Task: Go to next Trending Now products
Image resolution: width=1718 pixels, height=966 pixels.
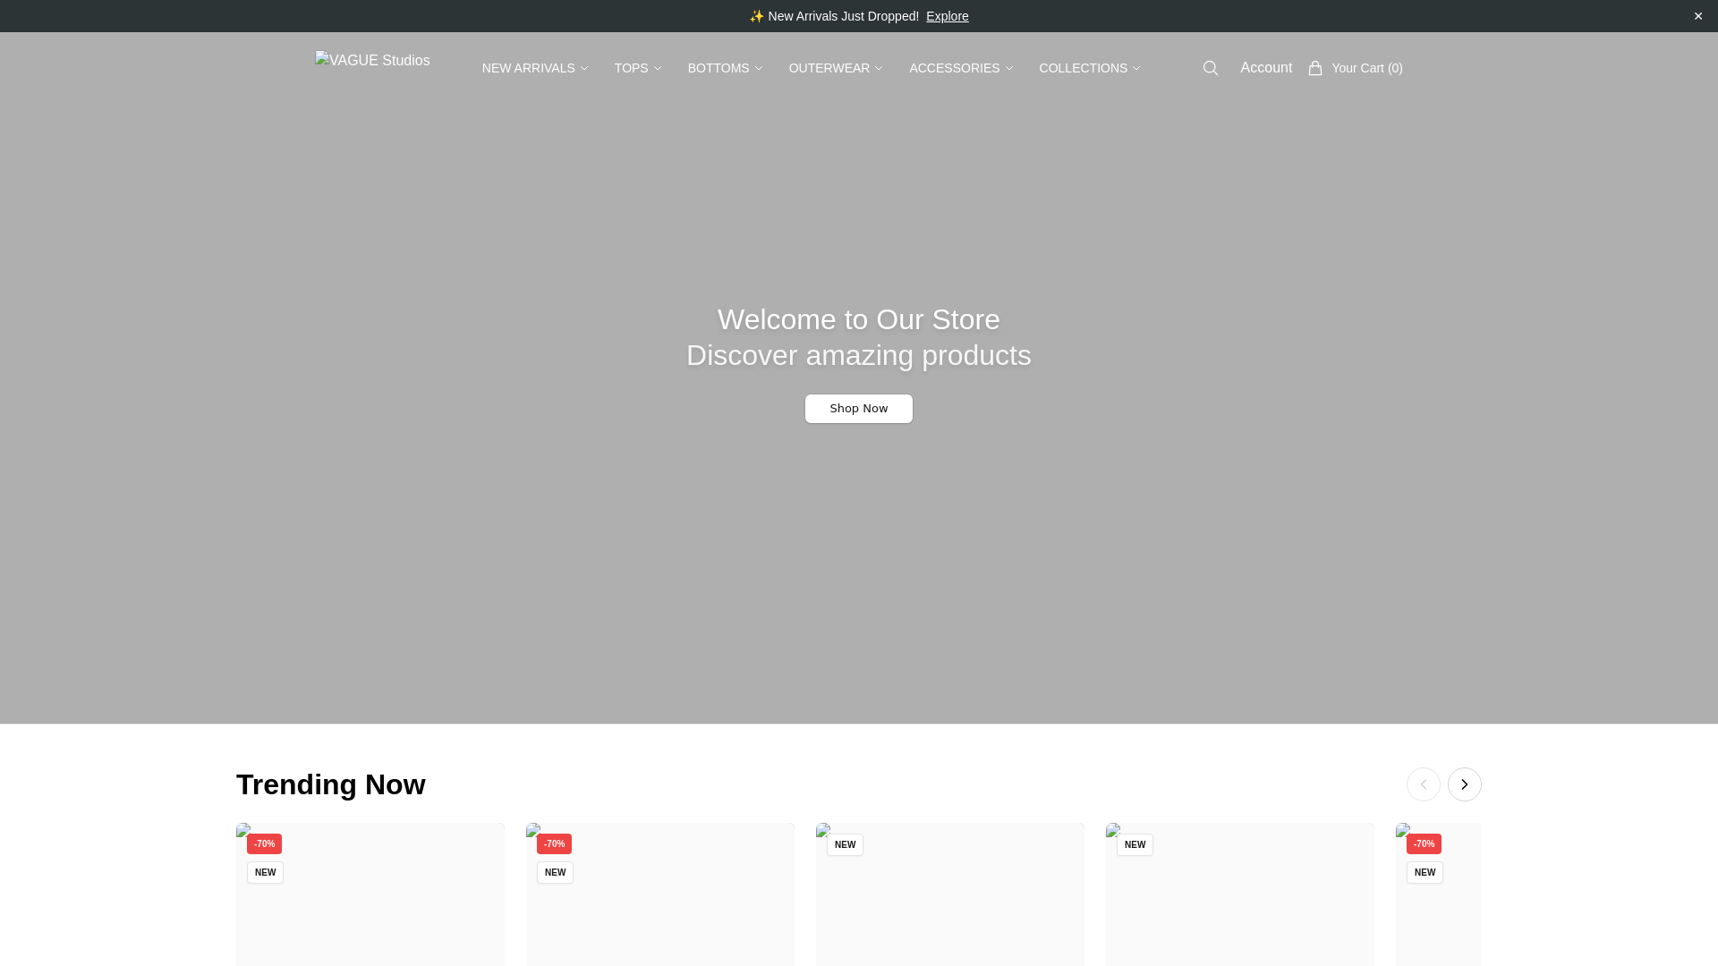Action: click(x=1464, y=784)
